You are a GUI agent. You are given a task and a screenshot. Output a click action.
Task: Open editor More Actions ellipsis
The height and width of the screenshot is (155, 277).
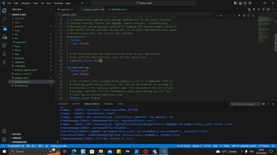tap(273, 9)
